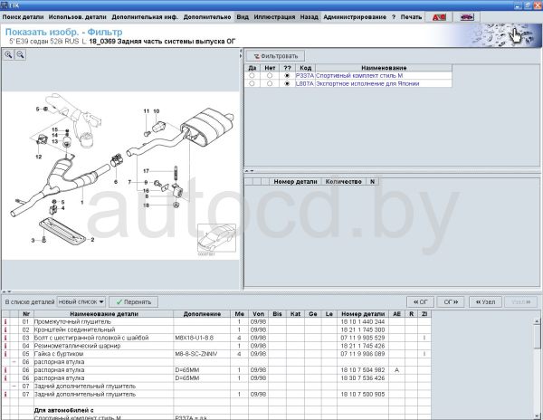Open the Администрирование menu
Image resolution: width=543 pixels, height=420 pixels.
tap(355, 17)
